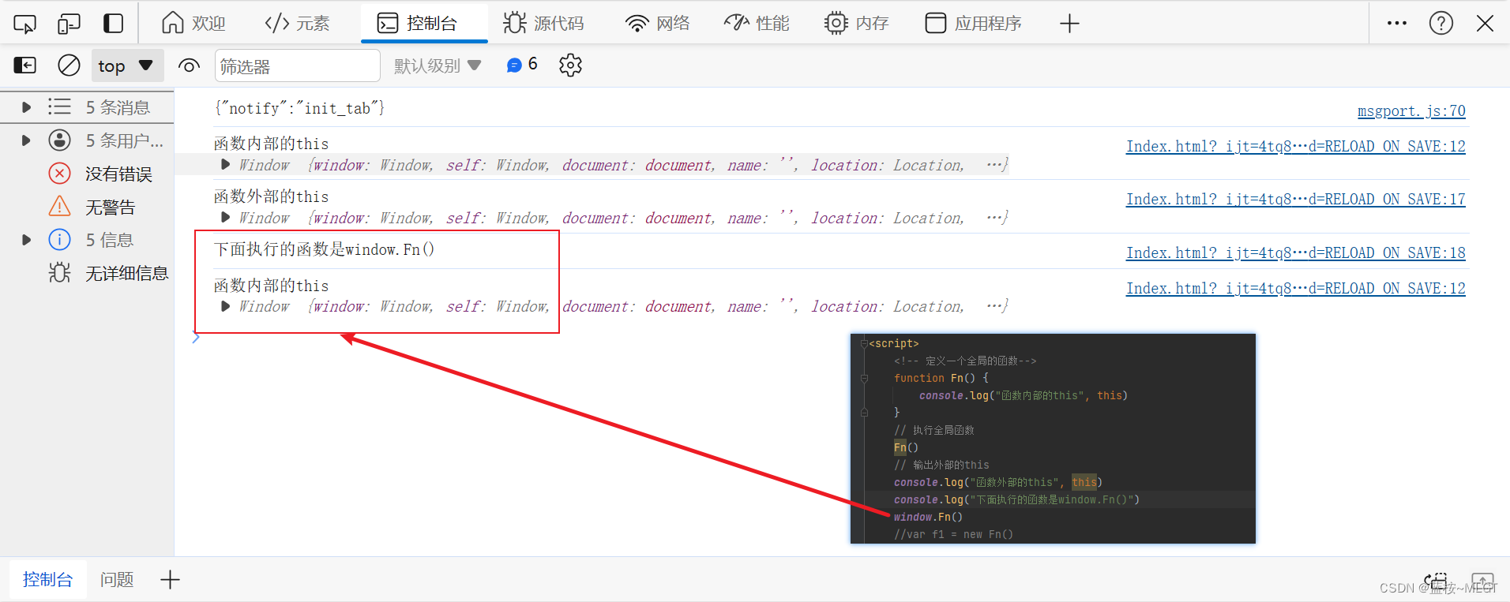Open DevTools help question mark
The width and height of the screenshot is (1510, 602).
pyautogui.click(x=1441, y=24)
